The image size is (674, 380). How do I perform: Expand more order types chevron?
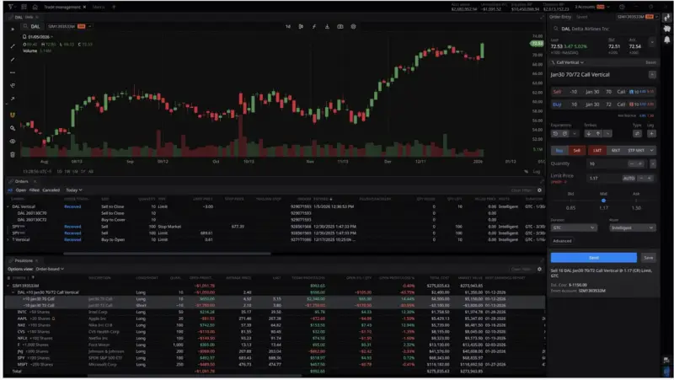pyautogui.click(x=651, y=151)
